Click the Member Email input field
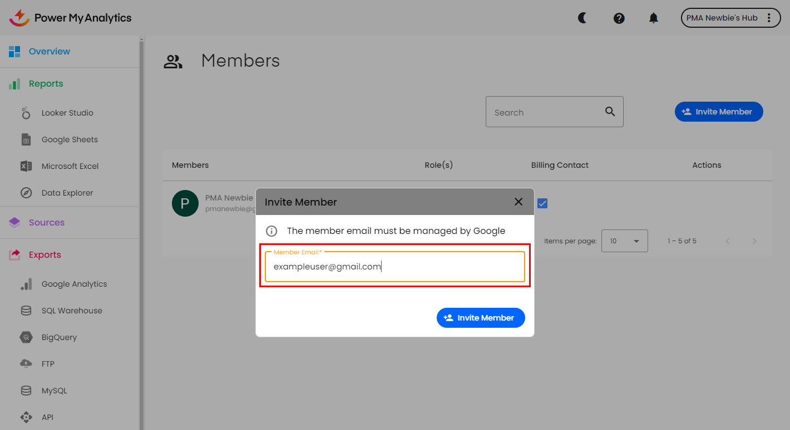Image resolution: width=790 pixels, height=430 pixels. 394,267
